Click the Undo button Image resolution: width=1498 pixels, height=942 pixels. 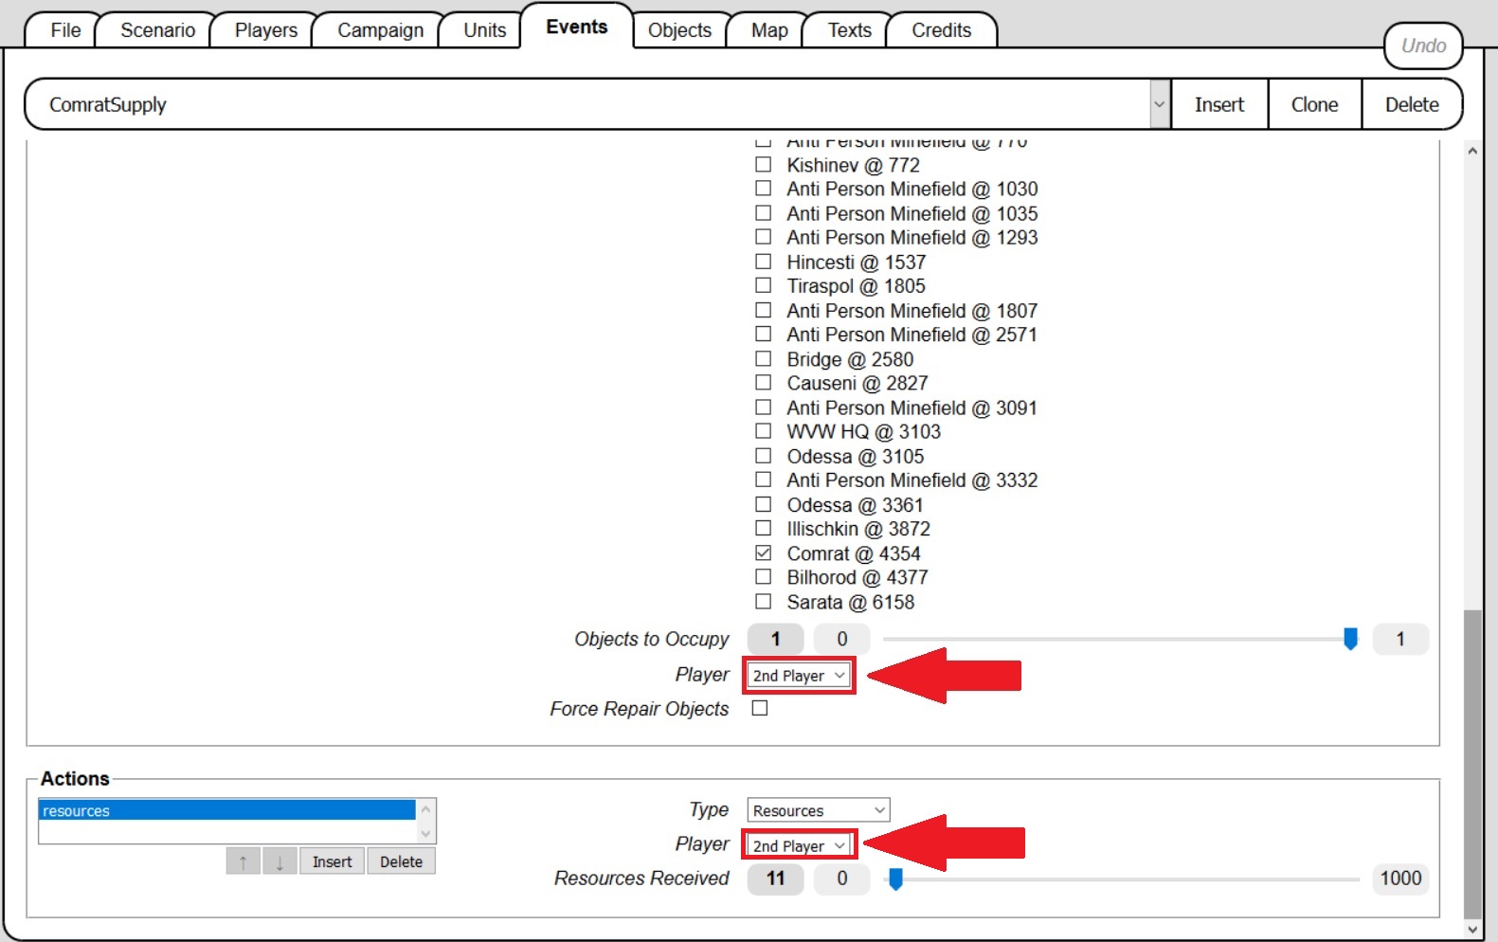point(1423,45)
